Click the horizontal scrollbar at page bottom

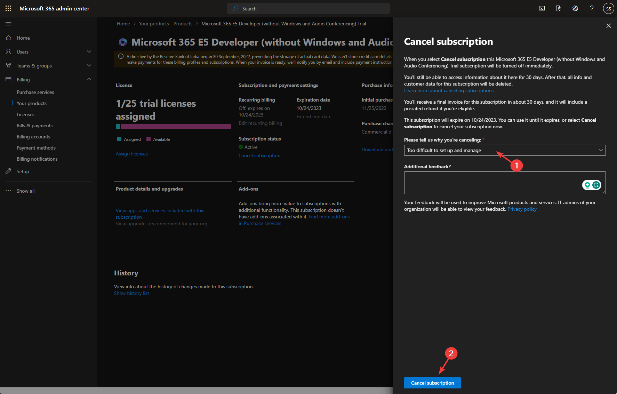[197, 391]
